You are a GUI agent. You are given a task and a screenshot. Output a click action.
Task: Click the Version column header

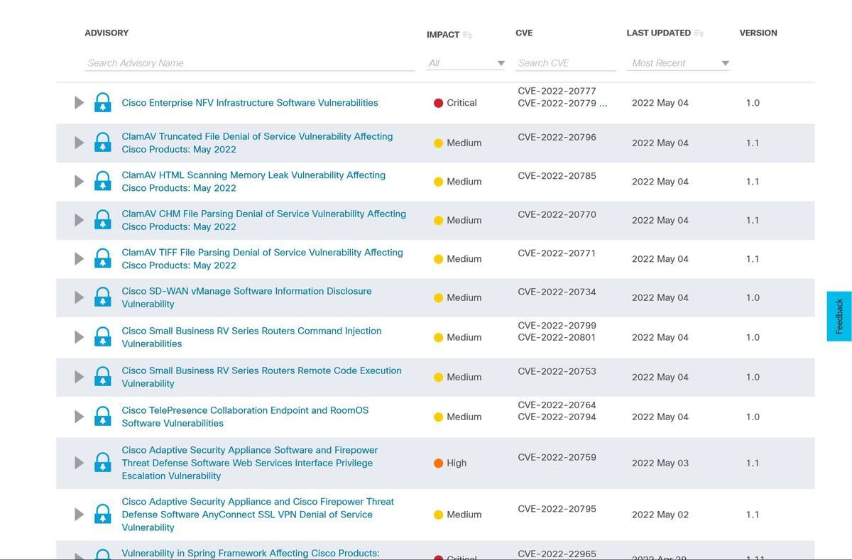758,33
